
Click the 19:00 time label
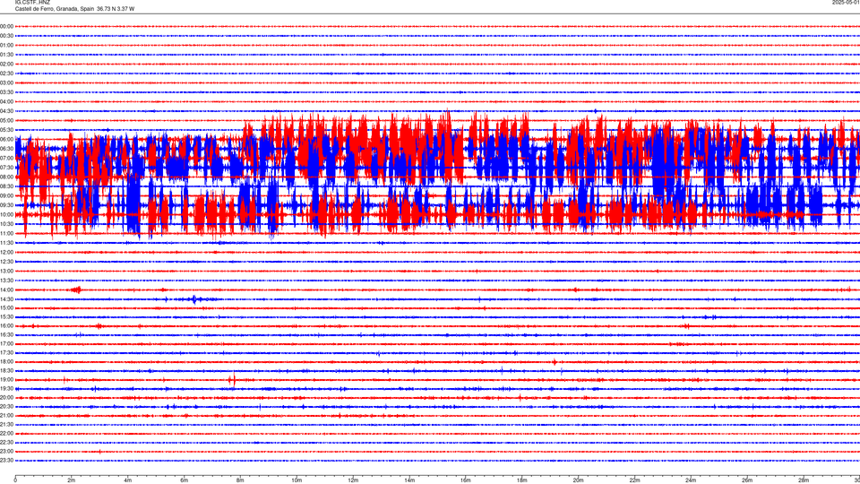(6, 380)
